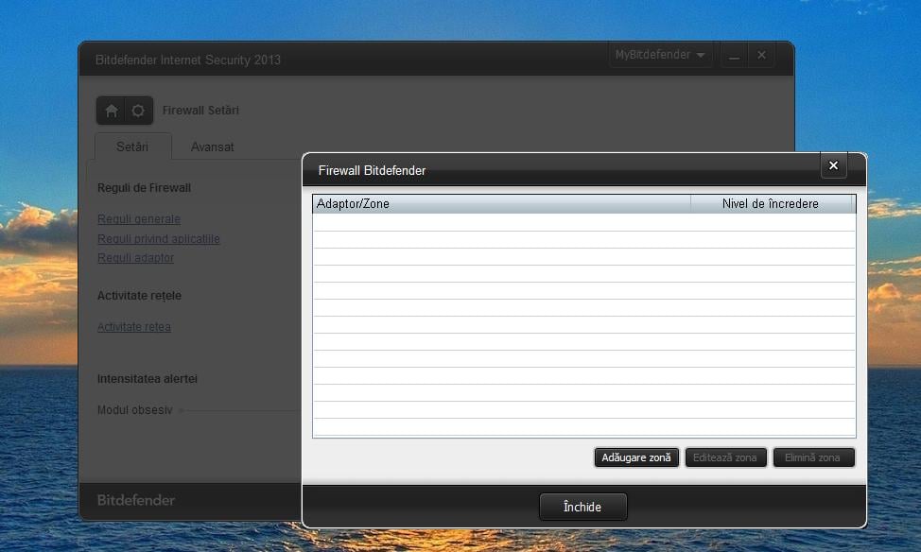Sort by Nivel de încredere column header
The width and height of the screenshot is (921, 552).
pos(771,204)
